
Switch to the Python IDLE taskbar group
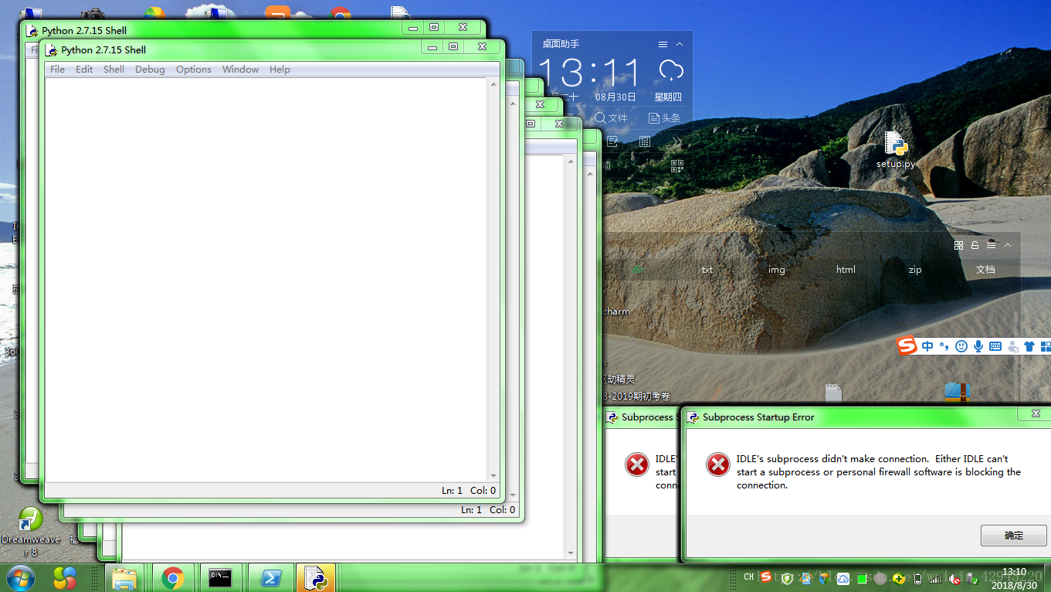point(315,577)
